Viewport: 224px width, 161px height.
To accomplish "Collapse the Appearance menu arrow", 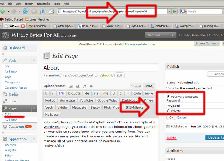I will point(34,139).
